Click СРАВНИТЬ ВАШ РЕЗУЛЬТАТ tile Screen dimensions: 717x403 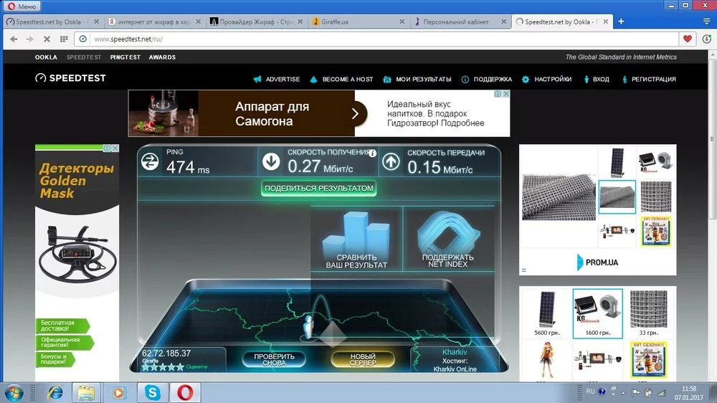coord(356,239)
